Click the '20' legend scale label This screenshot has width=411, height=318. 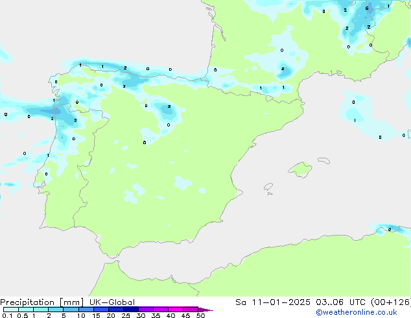click(111, 315)
